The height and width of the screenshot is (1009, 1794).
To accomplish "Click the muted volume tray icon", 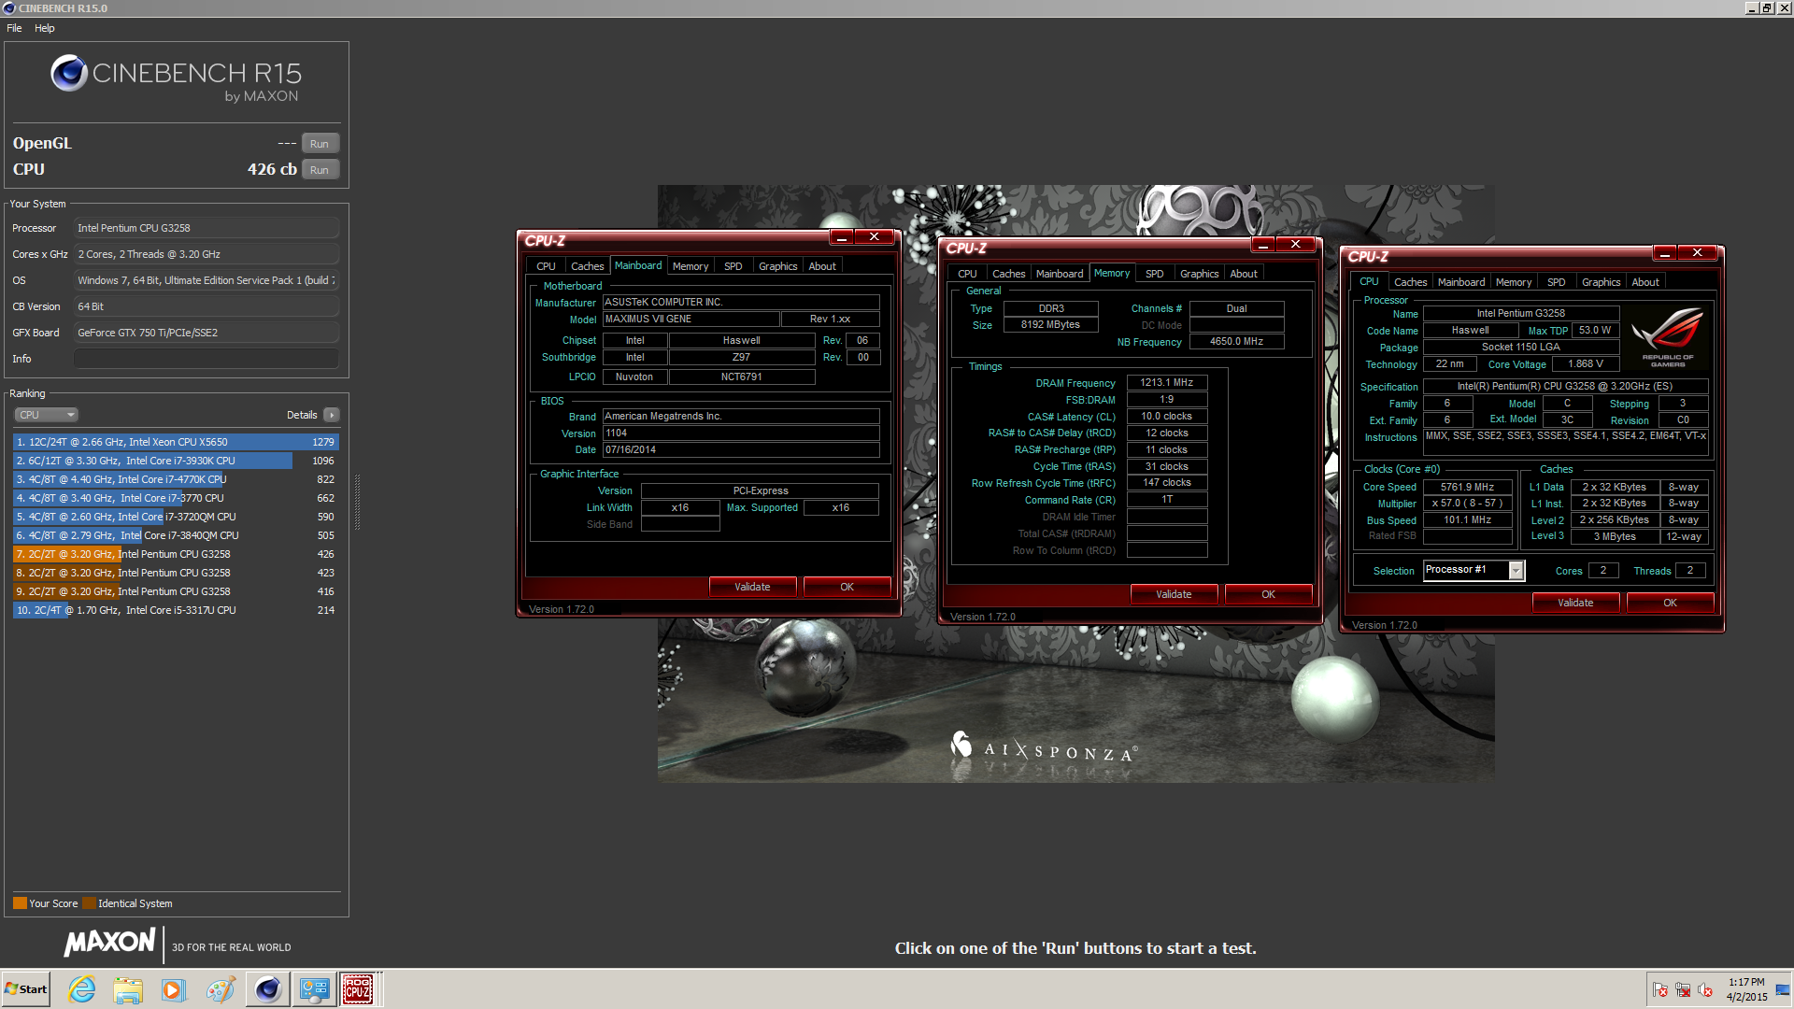I will [1705, 989].
